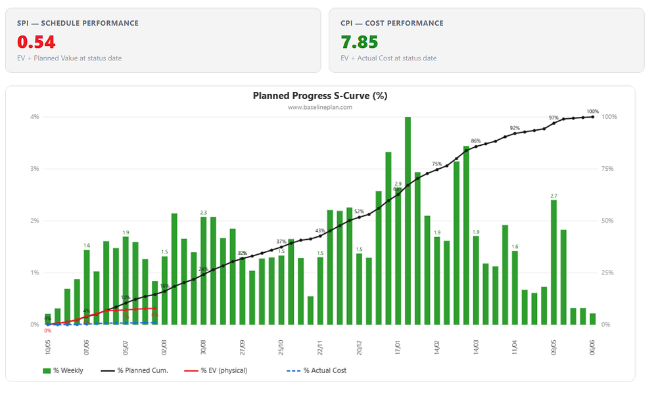Click the 09/05 date on the x-axis

pyautogui.click(x=554, y=347)
